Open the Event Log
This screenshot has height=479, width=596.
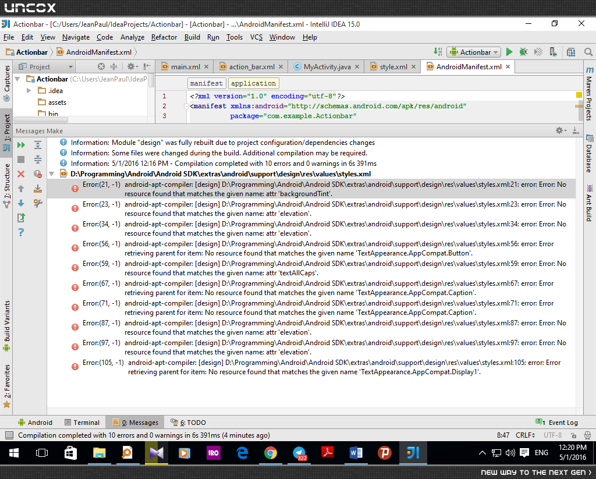pyautogui.click(x=557, y=423)
